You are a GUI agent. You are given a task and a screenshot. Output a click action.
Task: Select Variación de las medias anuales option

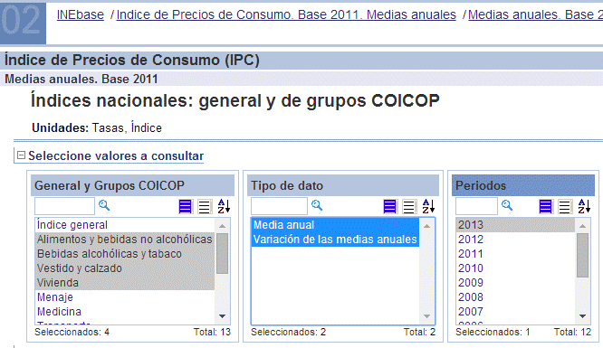point(335,240)
